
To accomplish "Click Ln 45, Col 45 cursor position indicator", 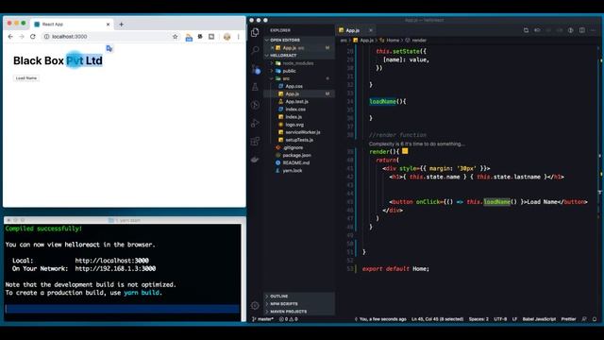I will [437, 319].
